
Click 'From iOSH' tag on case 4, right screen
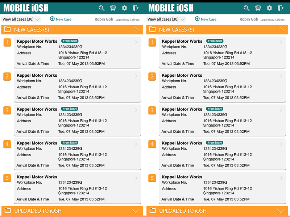click(215, 142)
